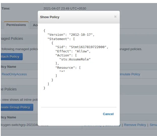Click Simulate Policy for ReadOnlyAccess

coord(130,74)
